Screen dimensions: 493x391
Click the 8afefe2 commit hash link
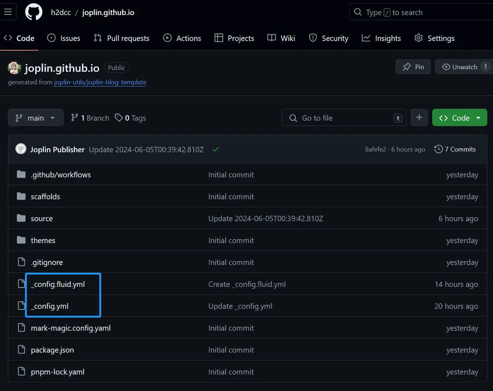pos(375,149)
